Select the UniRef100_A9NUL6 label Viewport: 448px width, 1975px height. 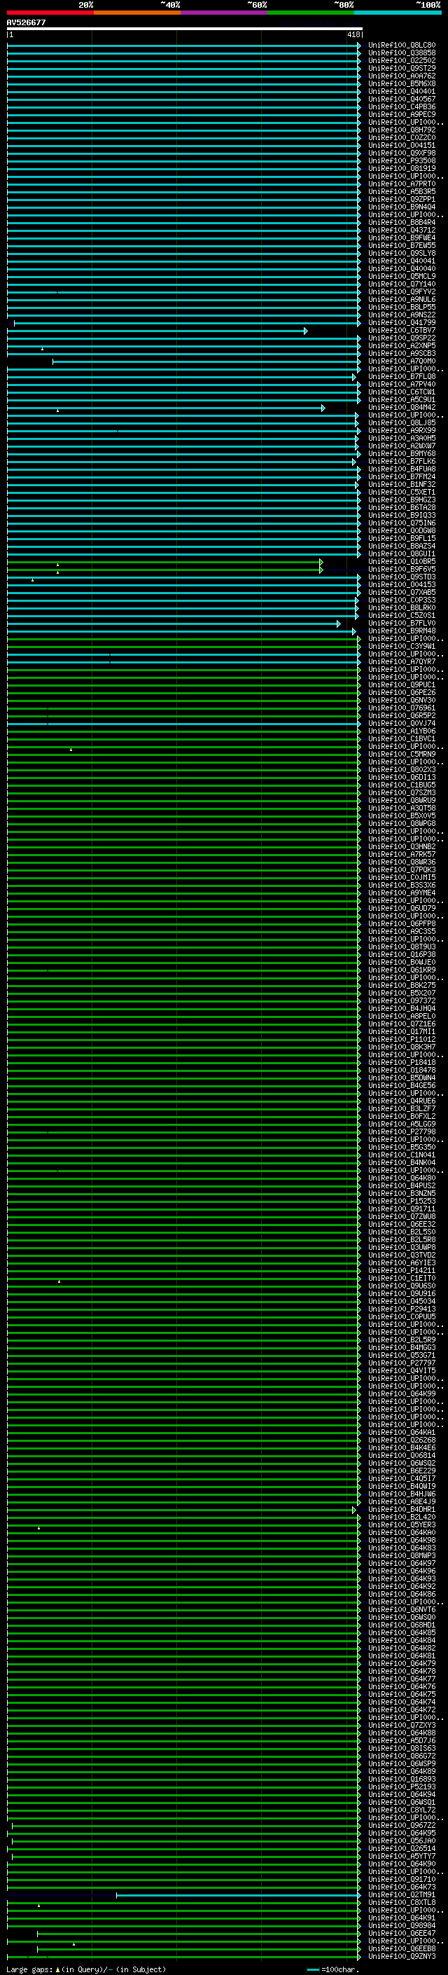(x=401, y=299)
